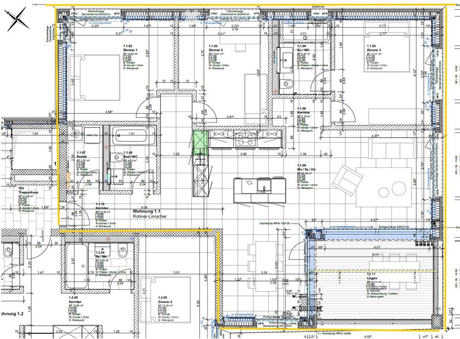The image size is (460, 339).
Task: Click the stove hob on kitchen counter
Action: [x=246, y=139]
